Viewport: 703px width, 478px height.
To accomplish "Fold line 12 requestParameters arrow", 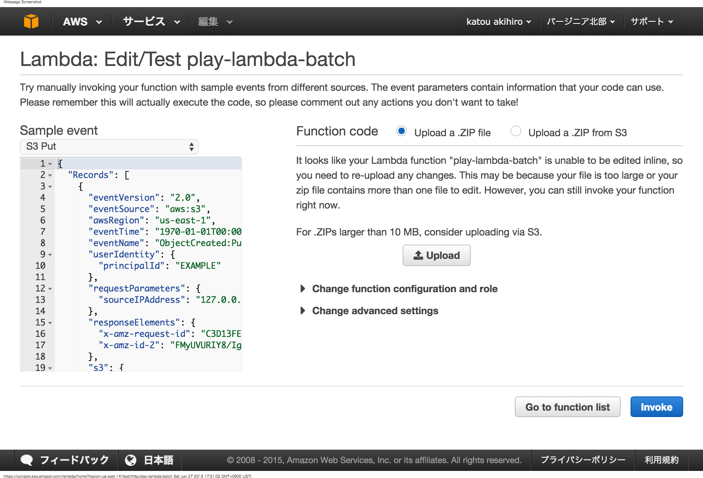I will coord(50,289).
